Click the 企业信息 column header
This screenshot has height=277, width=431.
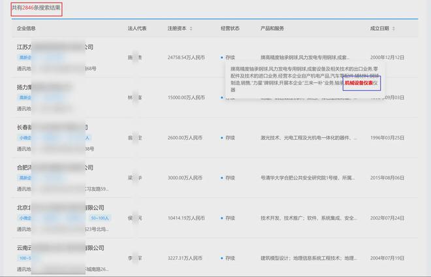click(26, 29)
